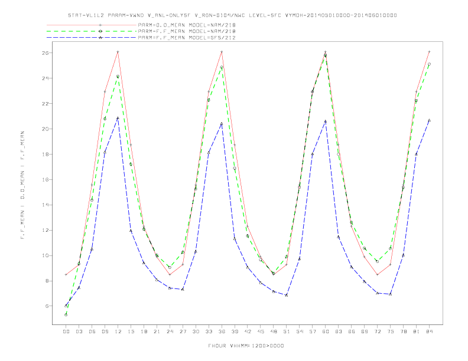Click the x-axis title FHOUR VHHMM=1200>0000

[246, 346]
